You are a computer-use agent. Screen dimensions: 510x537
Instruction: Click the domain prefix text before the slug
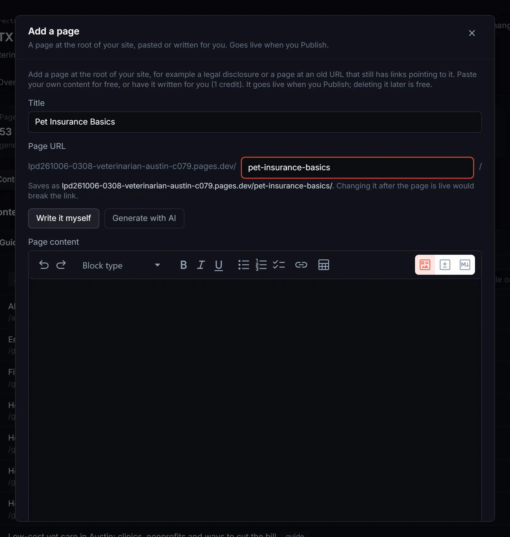point(132,166)
